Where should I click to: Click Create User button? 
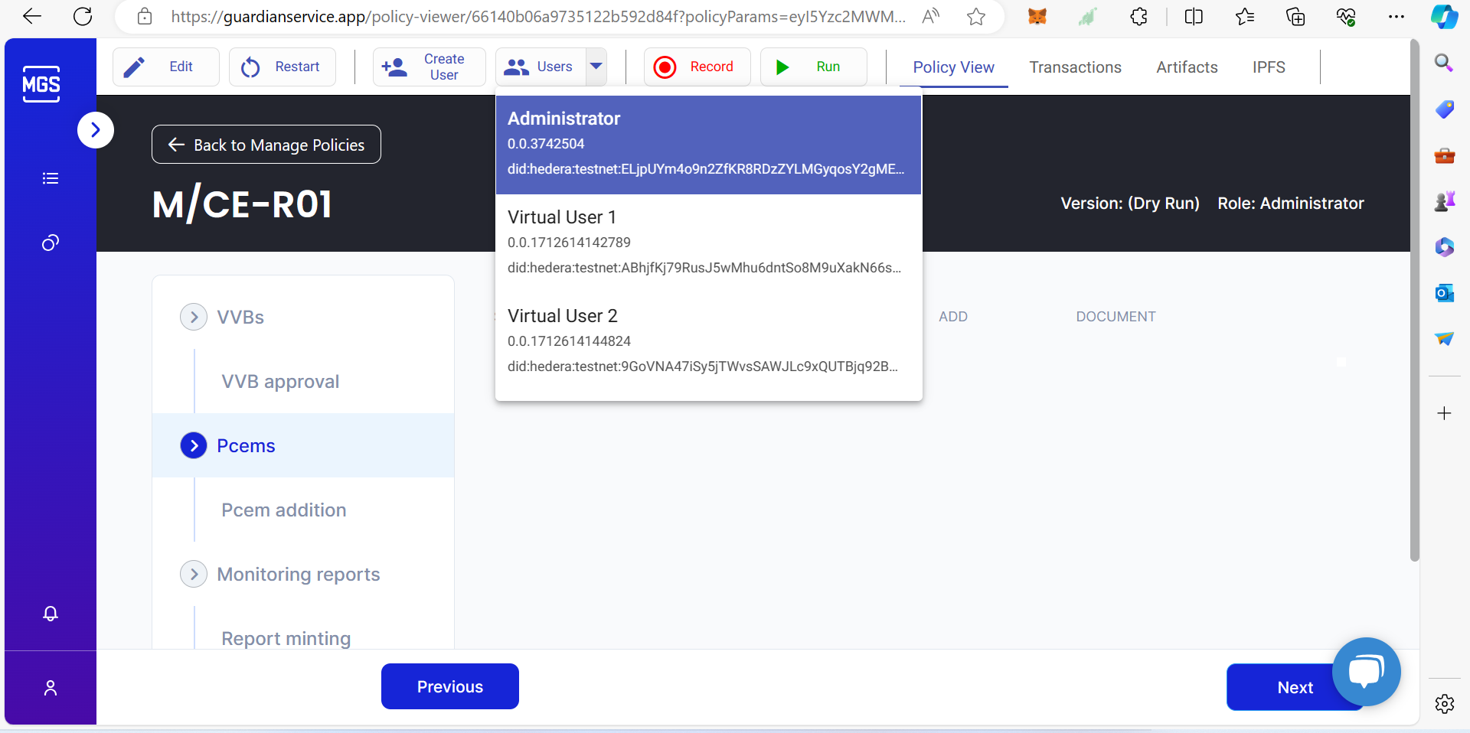click(430, 67)
